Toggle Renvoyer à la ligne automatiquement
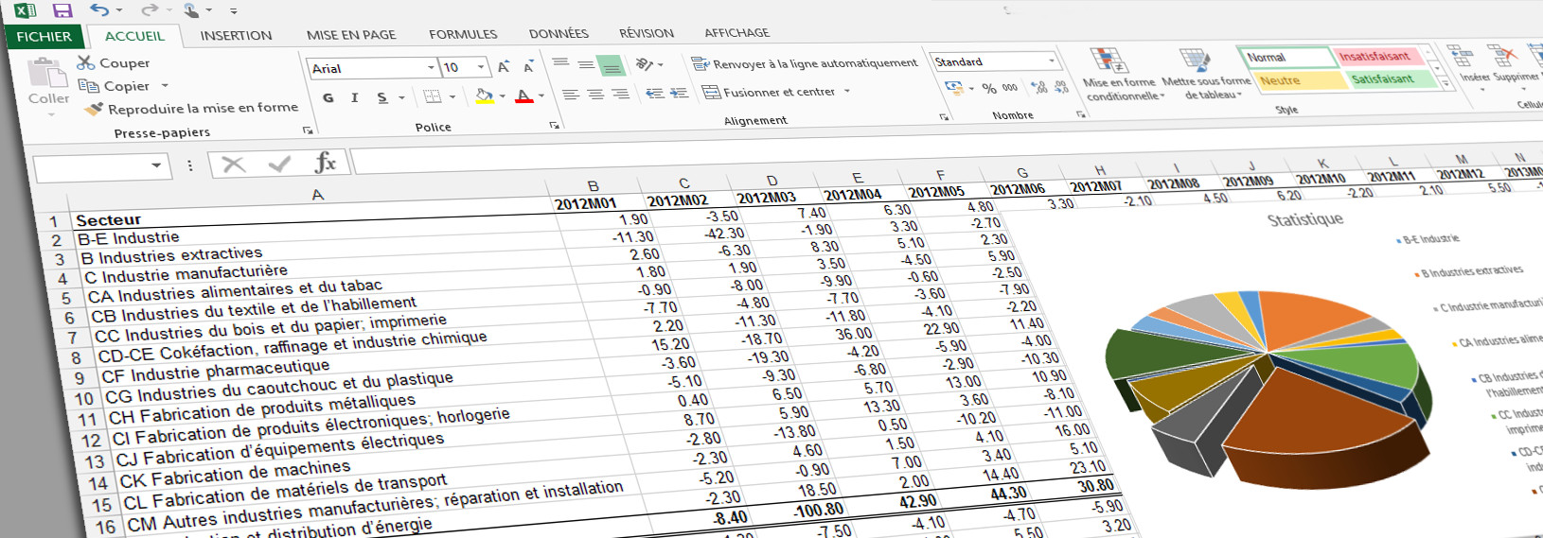The height and width of the screenshot is (538, 1543). pyautogui.click(x=804, y=63)
